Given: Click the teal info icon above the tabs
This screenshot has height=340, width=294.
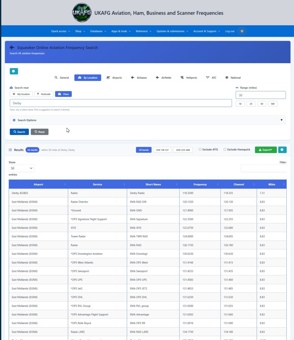Looking at the screenshot, I should pos(14,71).
